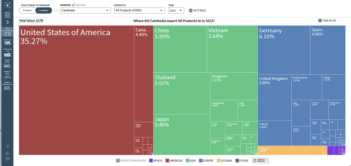Click the database icon in sidebar

[7, 158]
